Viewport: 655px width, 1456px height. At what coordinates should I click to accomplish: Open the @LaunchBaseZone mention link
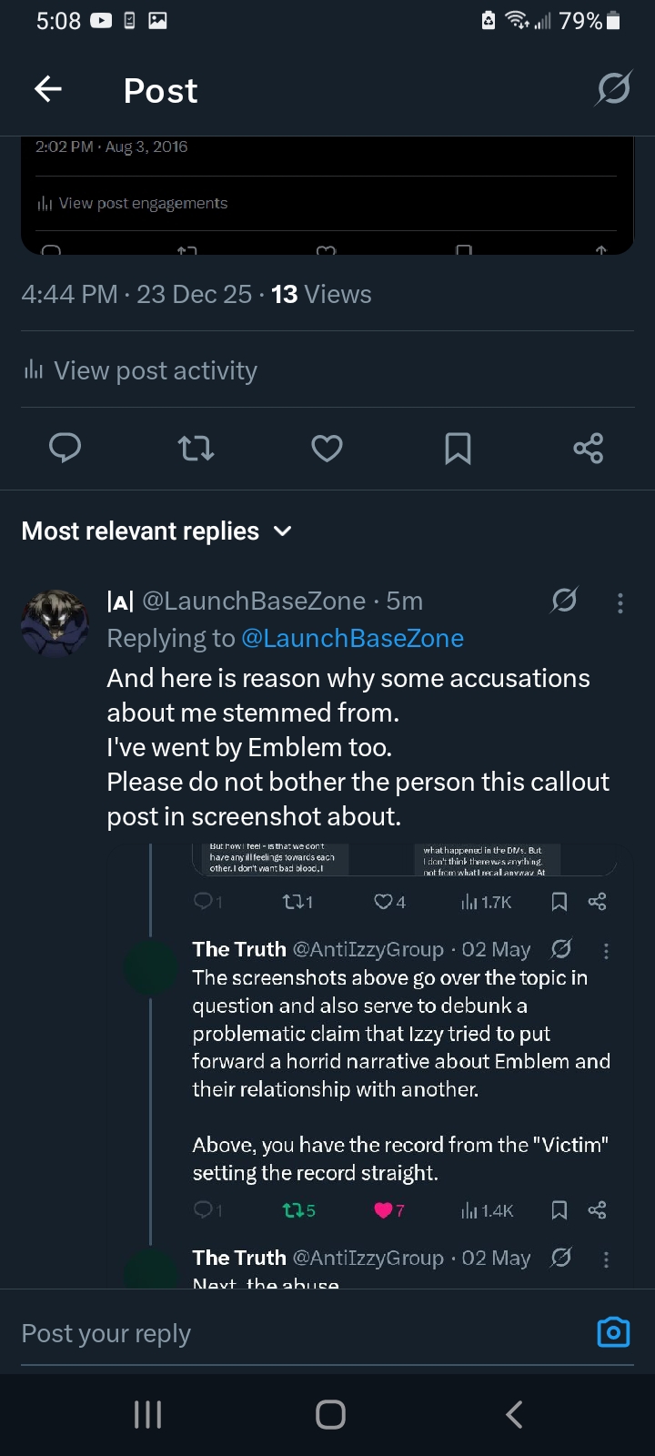[352, 639]
